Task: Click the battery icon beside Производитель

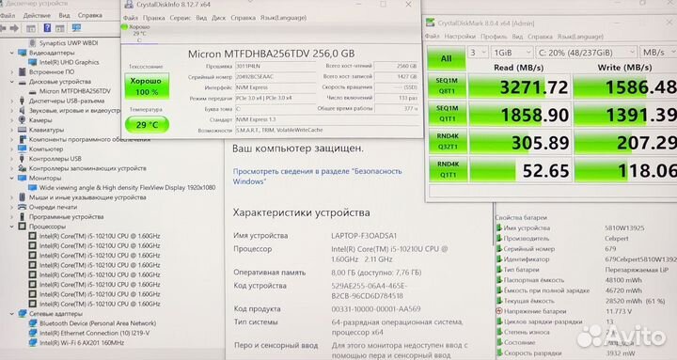Action: point(498,238)
